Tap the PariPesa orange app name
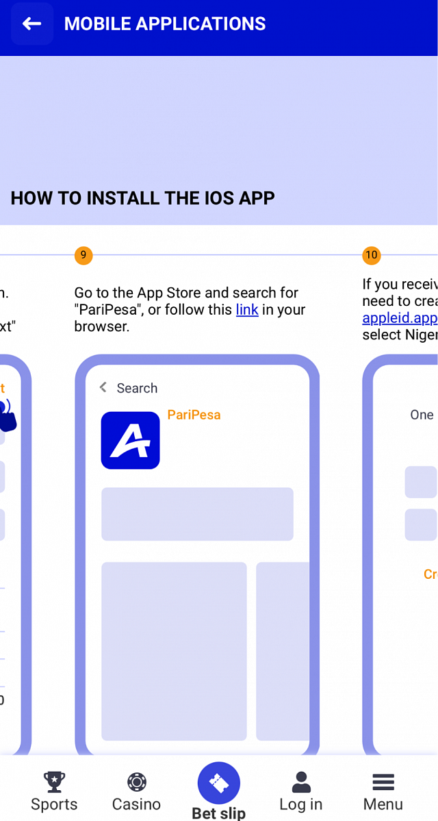Screen dimensions: 438x821 [194, 415]
